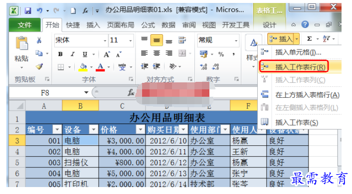Screen dimensions: 352x194
Task: Click the Save icon in quick access toolbar
Action: click(x=28, y=10)
